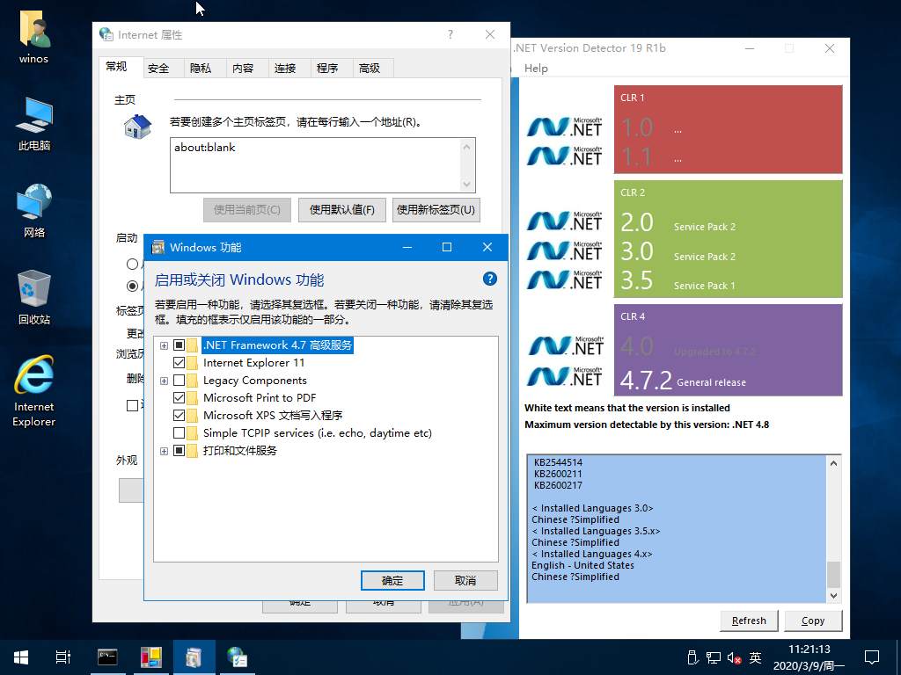Click the taskbar clock showing 11:21:13

[809, 657]
